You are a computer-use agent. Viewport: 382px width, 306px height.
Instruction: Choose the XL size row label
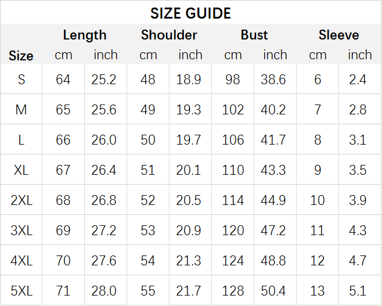tap(21, 170)
